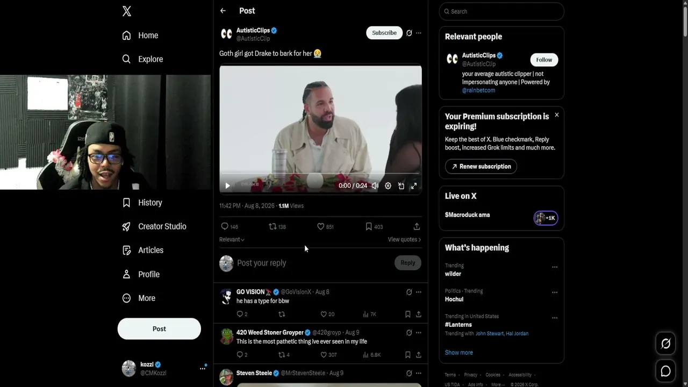Viewport: 688px width, 387px height.
Task: Open the video settings gear
Action: (388, 186)
